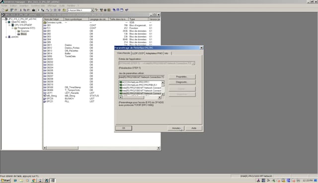Click the MB_String variable table icon
318x183 pixels.
click(45, 96)
